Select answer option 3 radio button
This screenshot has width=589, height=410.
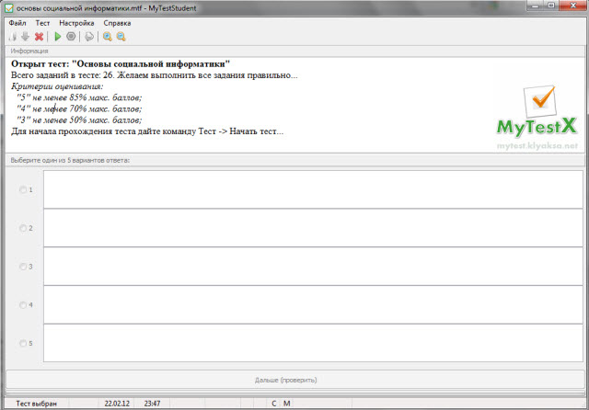[x=24, y=267]
